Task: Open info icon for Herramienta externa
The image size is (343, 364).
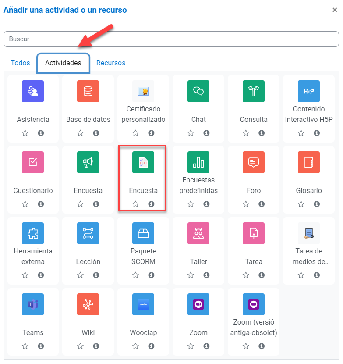Action: pos(41,275)
